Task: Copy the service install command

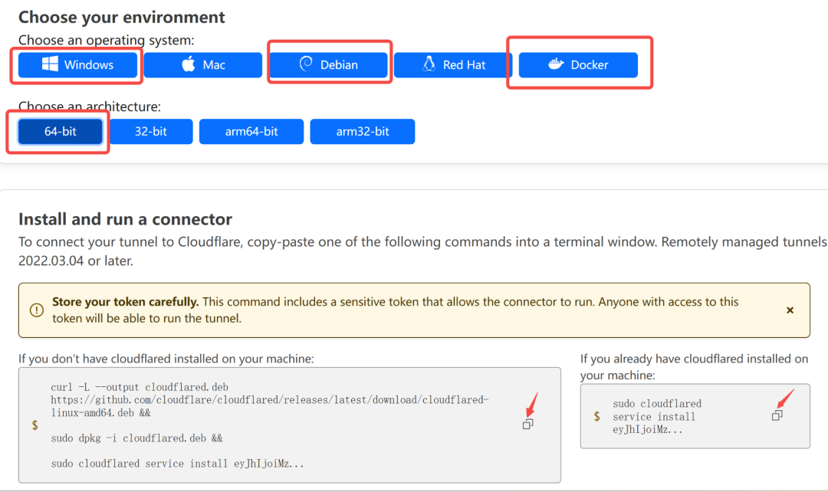Action: pos(777,415)
